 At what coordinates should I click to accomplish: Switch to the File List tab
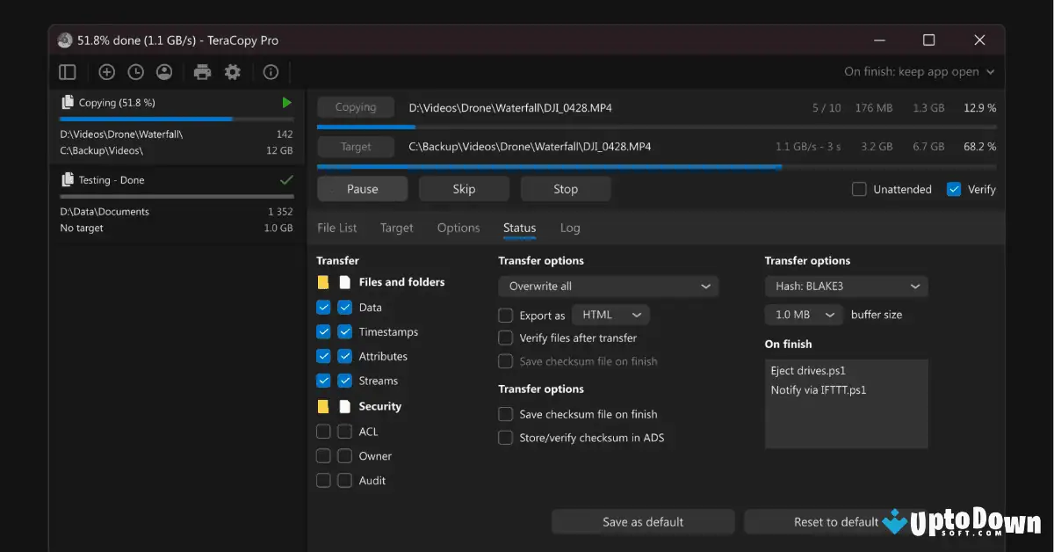click(x=337, y=228)
